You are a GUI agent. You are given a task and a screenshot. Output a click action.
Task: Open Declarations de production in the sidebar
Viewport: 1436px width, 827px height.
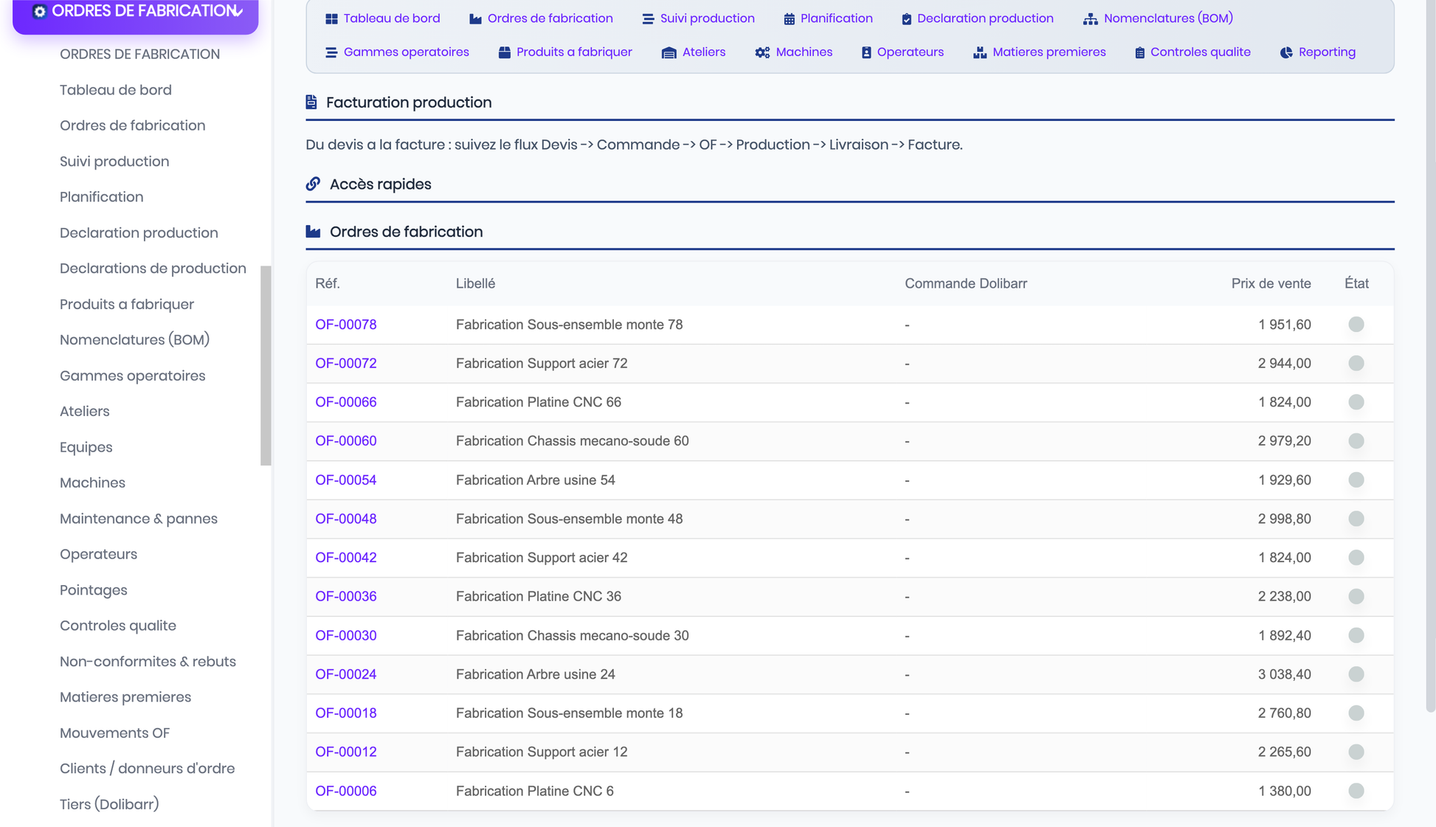tap(153, 269)
